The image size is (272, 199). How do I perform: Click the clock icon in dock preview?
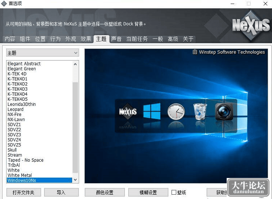point(176,111)
